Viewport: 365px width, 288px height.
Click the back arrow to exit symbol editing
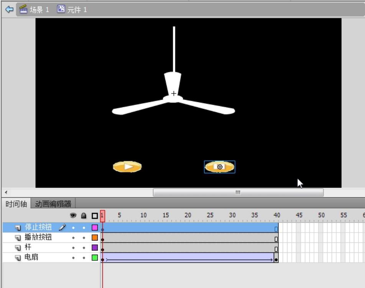9,10
